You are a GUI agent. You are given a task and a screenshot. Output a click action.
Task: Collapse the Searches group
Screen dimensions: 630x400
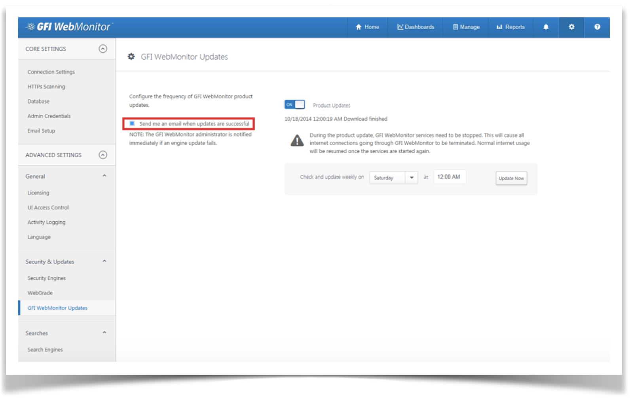104,333
